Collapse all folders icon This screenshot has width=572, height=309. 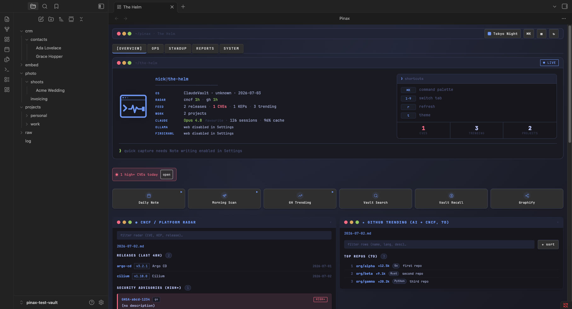[81, 19]
